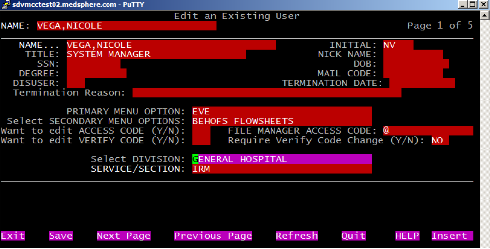Click the empty DEGREE field
Screen dimensions: 490x249
pos(97,73)
